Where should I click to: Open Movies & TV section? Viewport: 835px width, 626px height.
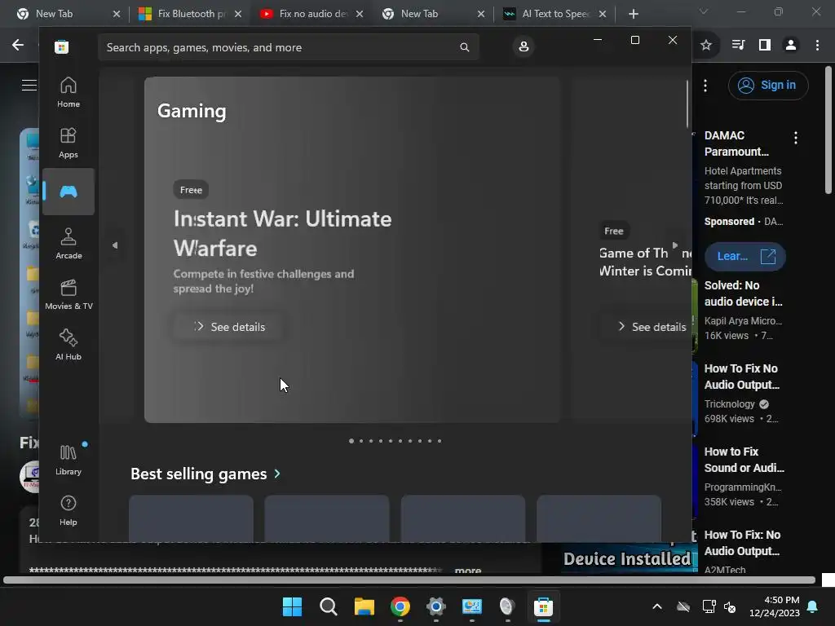tap(68, 294)
